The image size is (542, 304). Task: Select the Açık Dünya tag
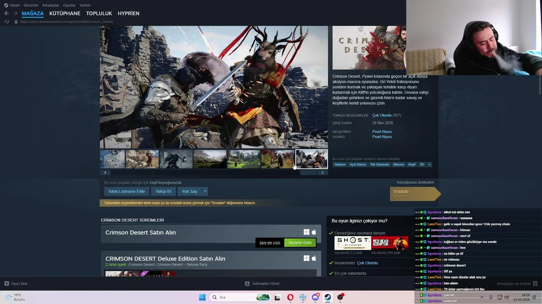[358, 164]
